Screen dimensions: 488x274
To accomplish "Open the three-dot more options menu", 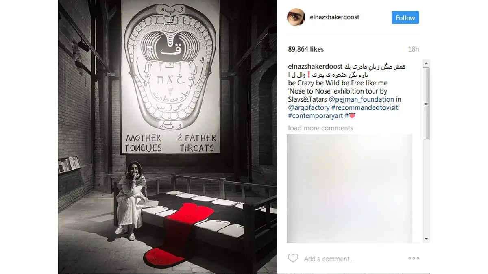I will click(413, 258).
